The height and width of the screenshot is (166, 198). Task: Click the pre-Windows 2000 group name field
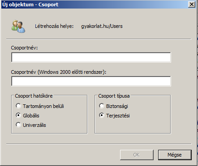[x=91, y=81]
